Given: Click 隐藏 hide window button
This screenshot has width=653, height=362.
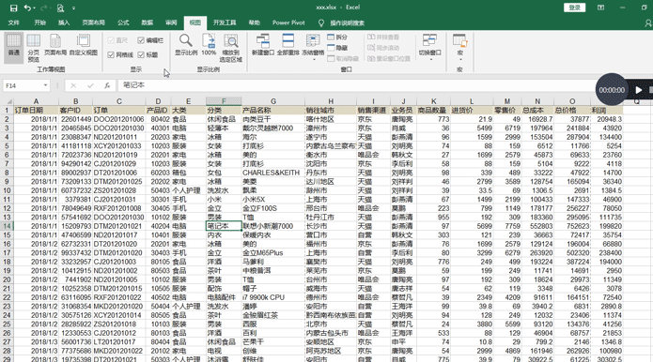Looking at the screenshot, I should (x=337, y=48).
